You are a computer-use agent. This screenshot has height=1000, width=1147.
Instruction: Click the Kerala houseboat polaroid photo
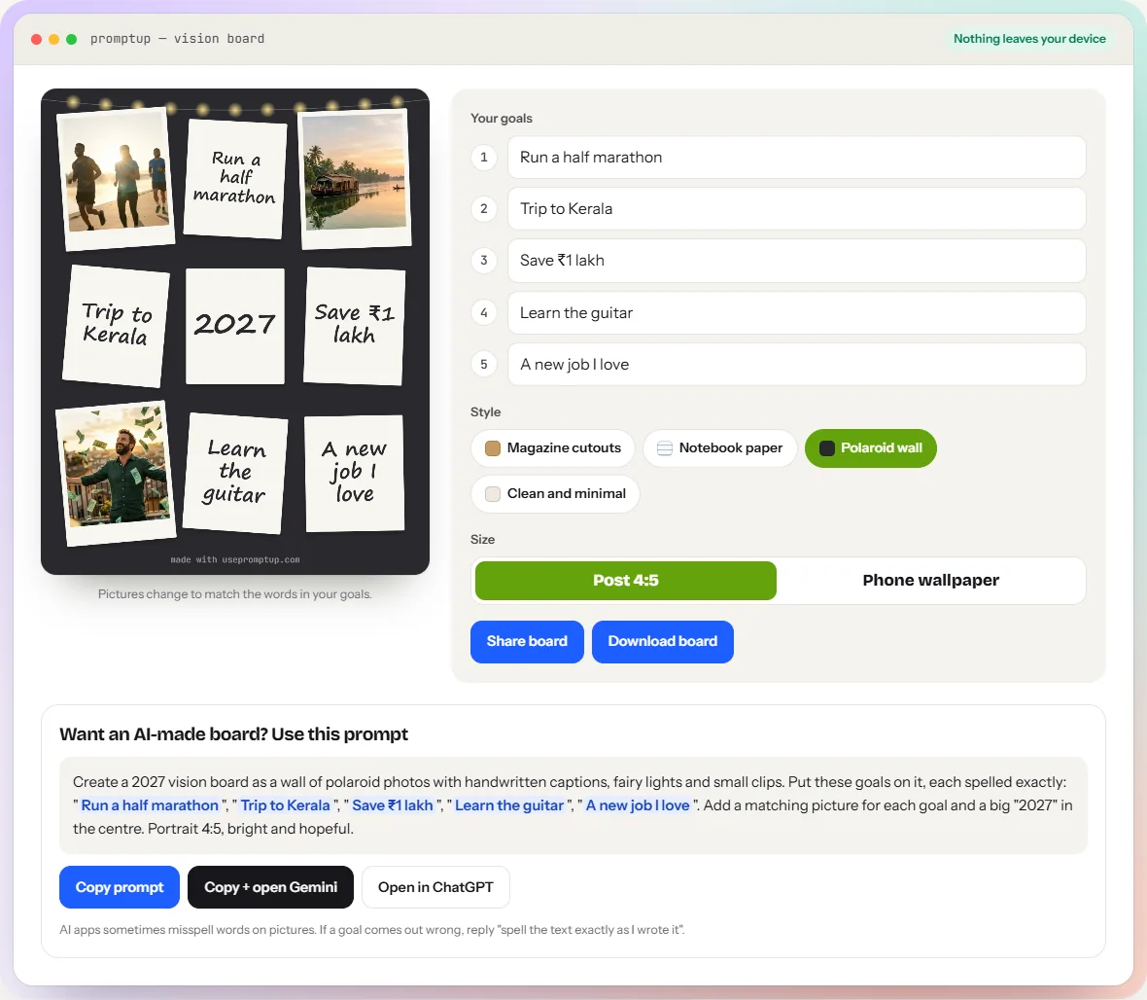tap(356, 179)
